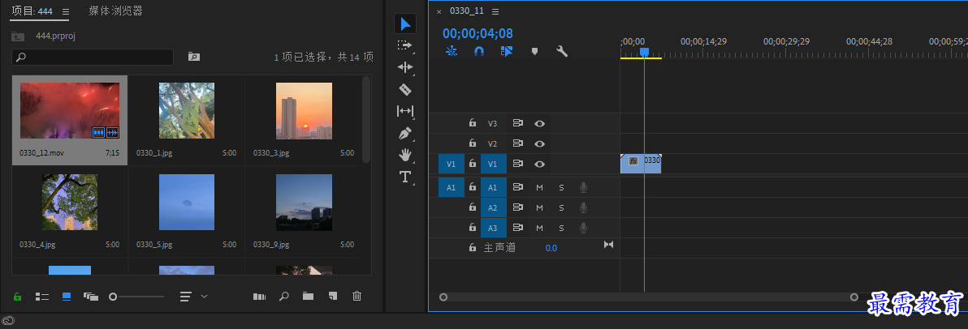The image size is (968, 329).
Task: Create a new bin
Action: (308, 297)
